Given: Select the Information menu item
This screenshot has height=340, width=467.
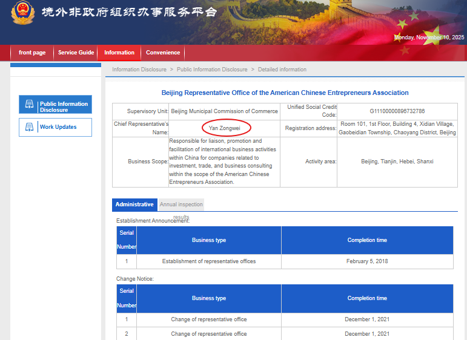Looking at the screenshot, I should point(119,53).
